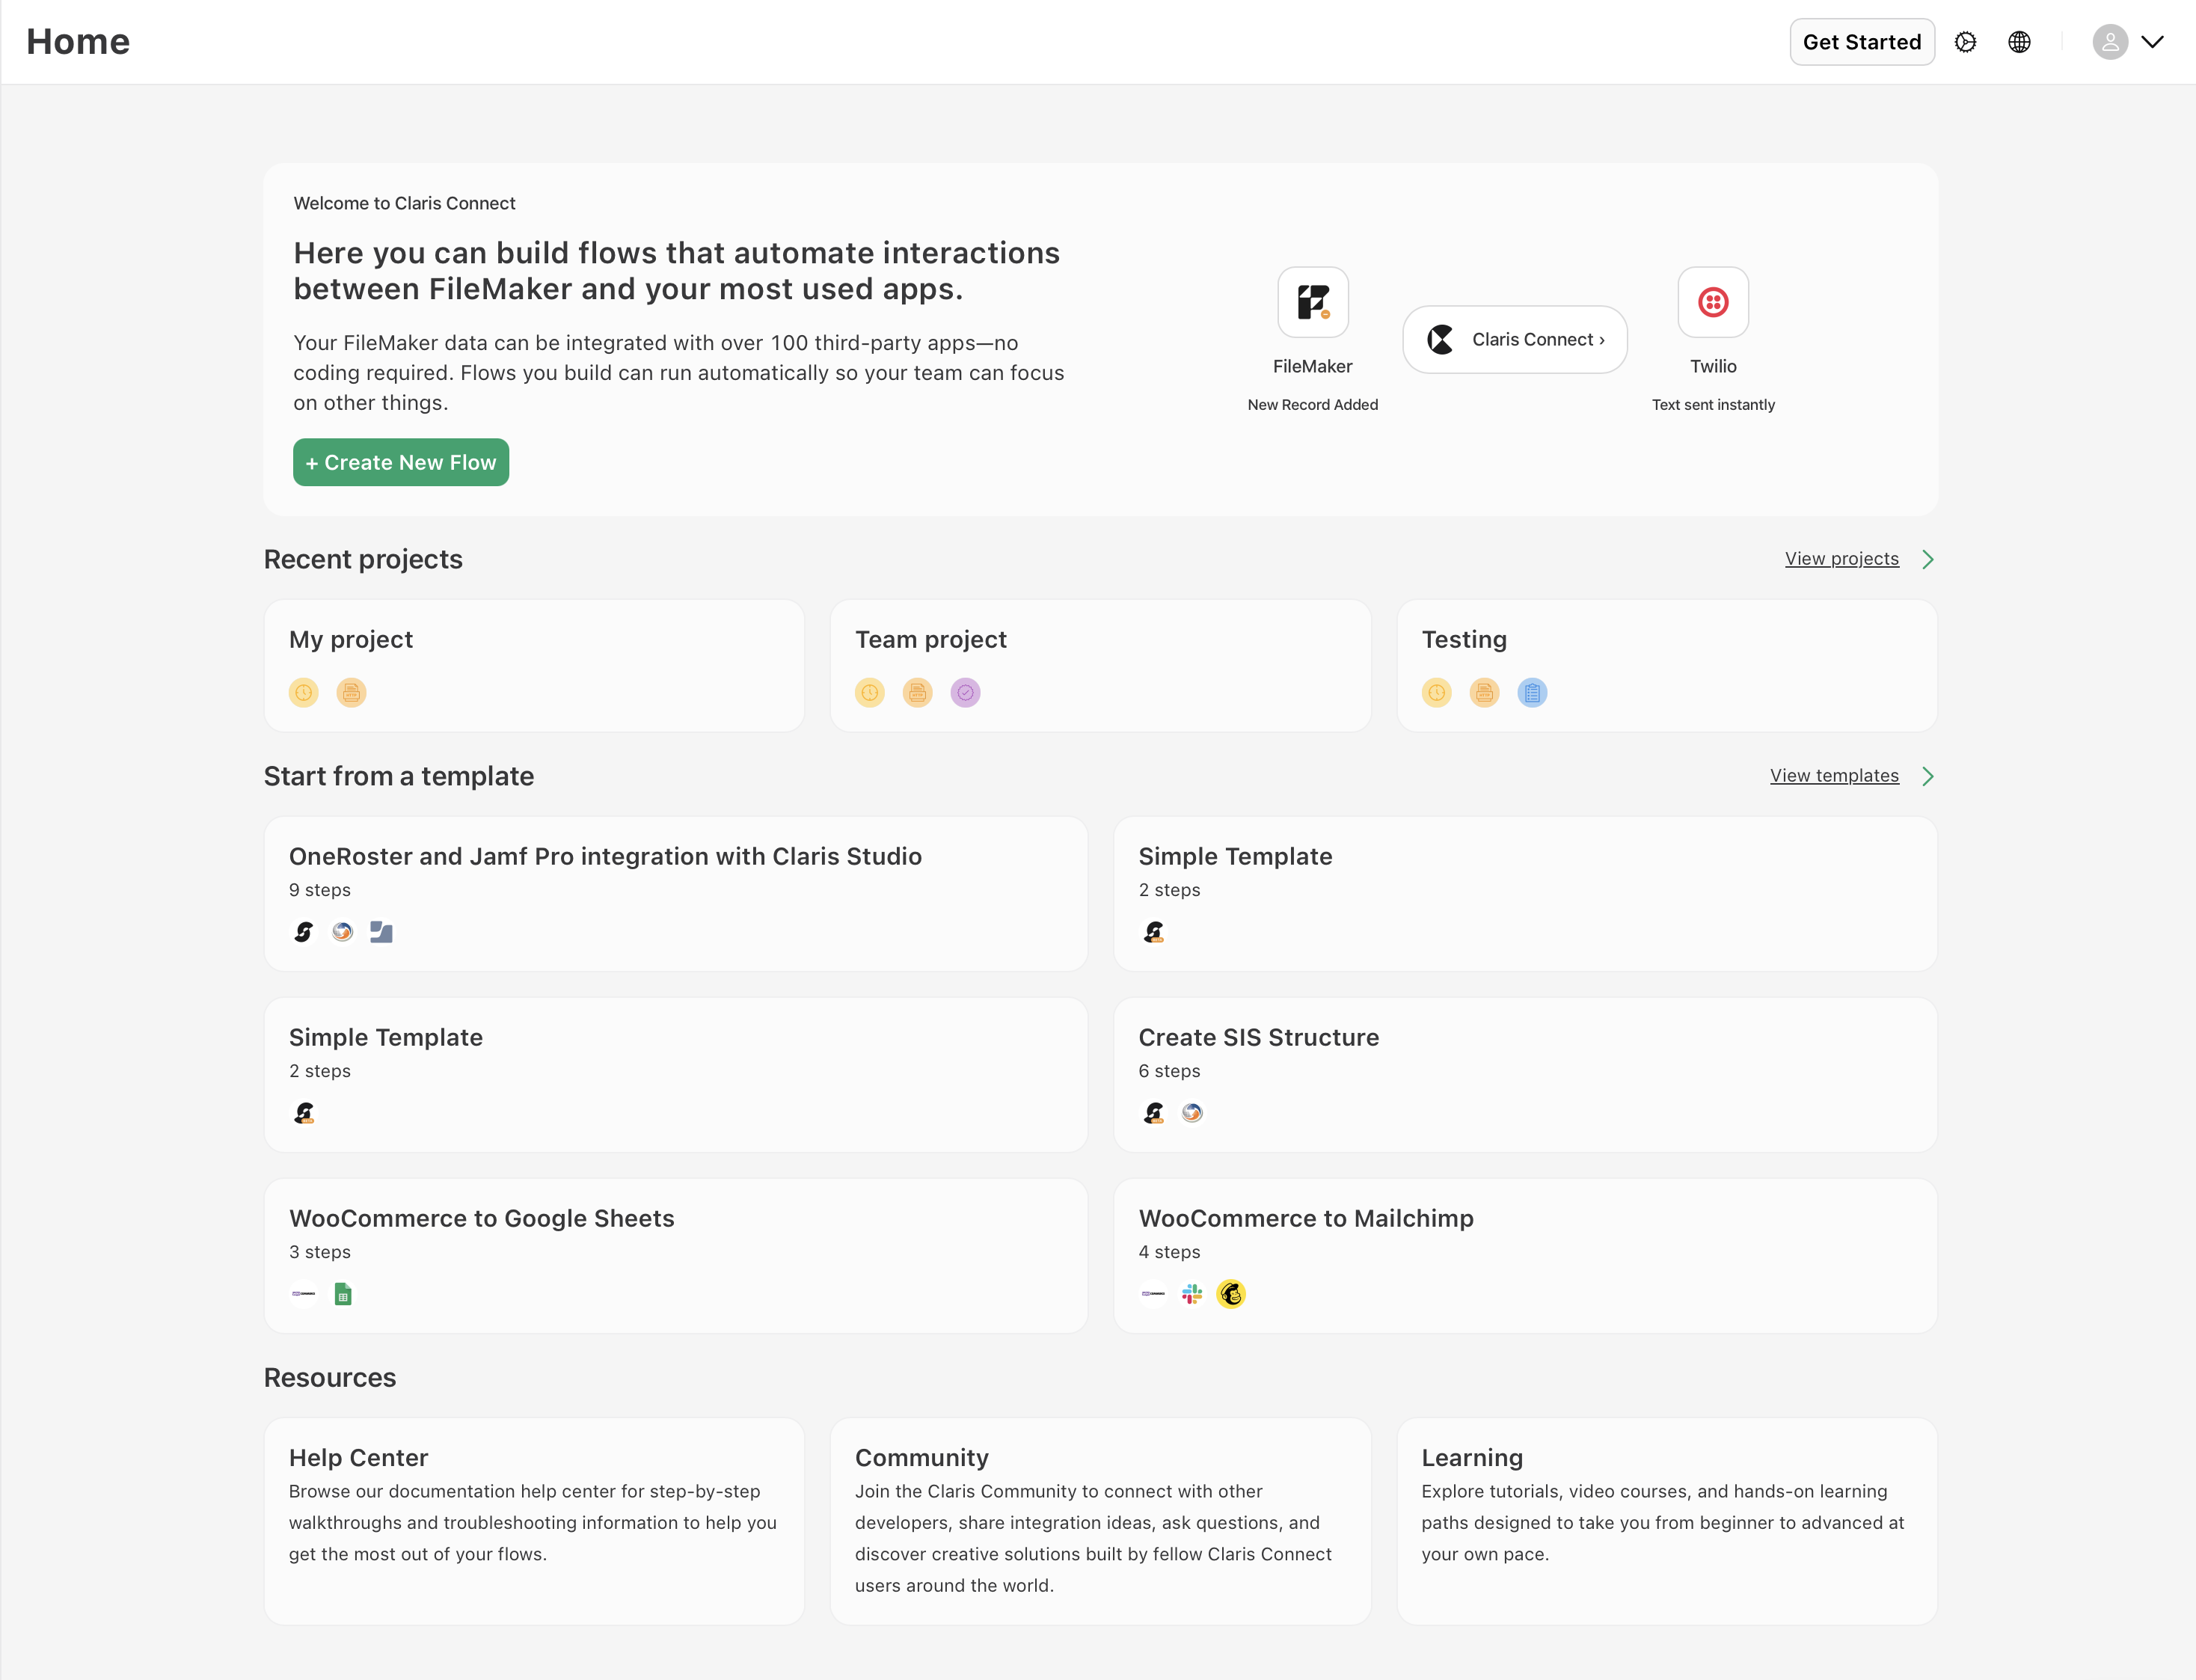
Task: Click the Slack icon in Mailchimp template
Action: click(x=1191, y=1294)
